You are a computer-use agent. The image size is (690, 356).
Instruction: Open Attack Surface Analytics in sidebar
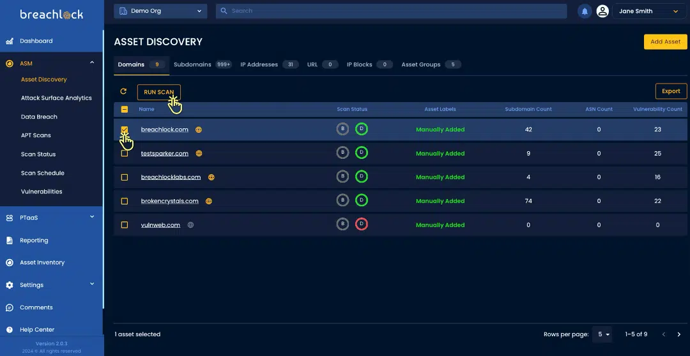point(56,98)
